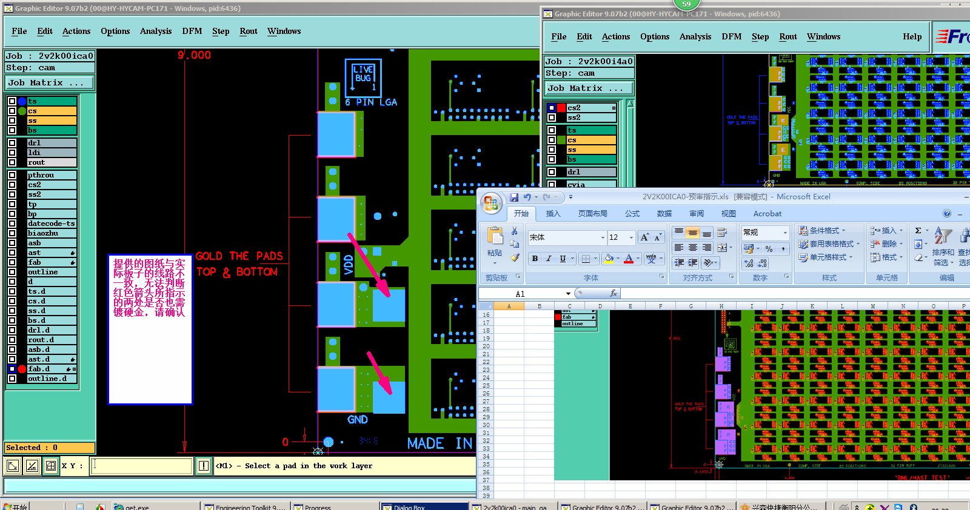Open the 条件格式 conditional formatting dropdown
This screenshot has width=970, height=510.
click(822, 231)
